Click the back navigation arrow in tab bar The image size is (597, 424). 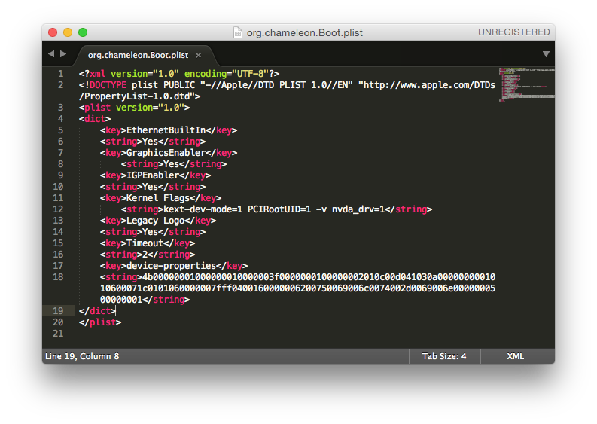pos(51,54)
